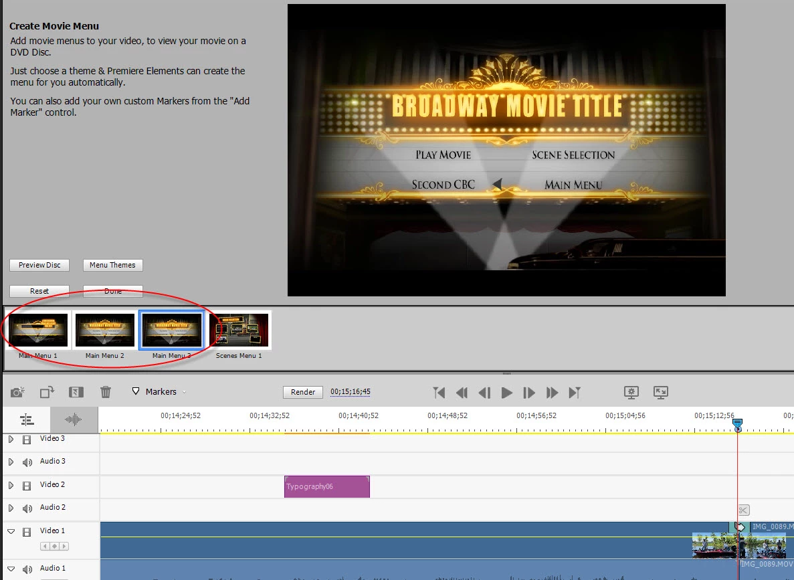The image size is (794, 580).
Task: Click the back arrow in menu preview
Action: tap(497, 184)
